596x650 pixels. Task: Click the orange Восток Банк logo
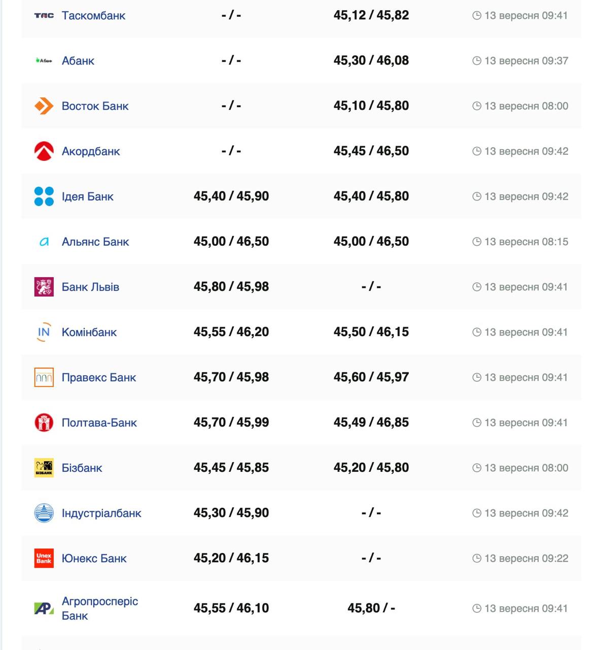coord(44,106)
